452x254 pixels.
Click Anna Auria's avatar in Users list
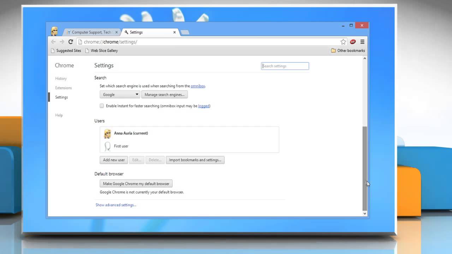[x=107, y=133]
